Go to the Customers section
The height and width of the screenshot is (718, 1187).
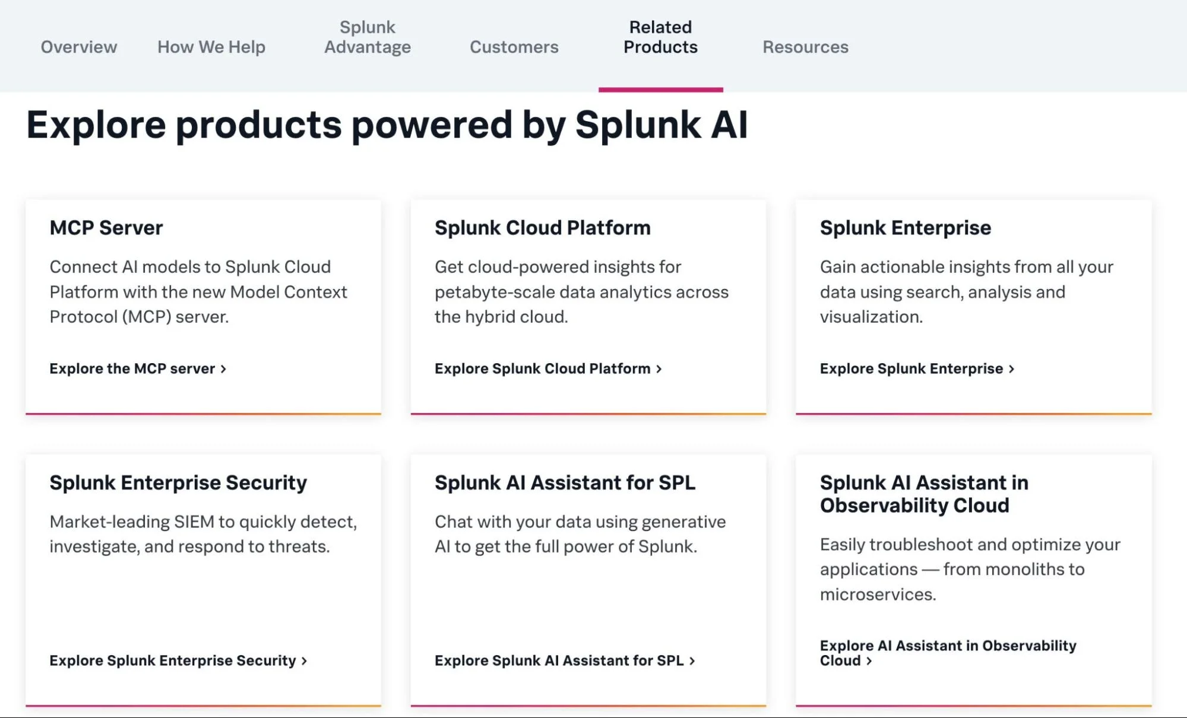click(514, 47)
